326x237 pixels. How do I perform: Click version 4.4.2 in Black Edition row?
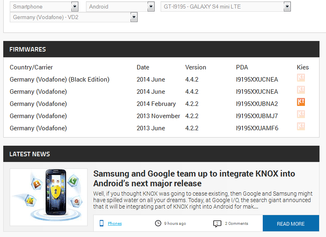[x=192, y=80]
